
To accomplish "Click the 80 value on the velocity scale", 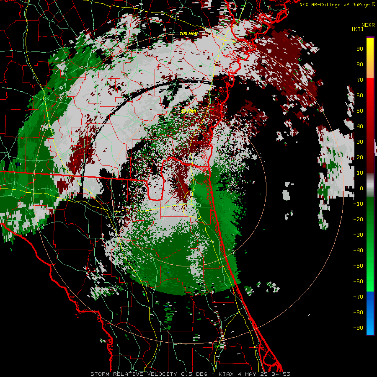I will click(x=360, y=64).
